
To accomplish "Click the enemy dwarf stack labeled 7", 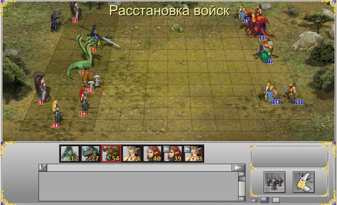I will [266, 51].
